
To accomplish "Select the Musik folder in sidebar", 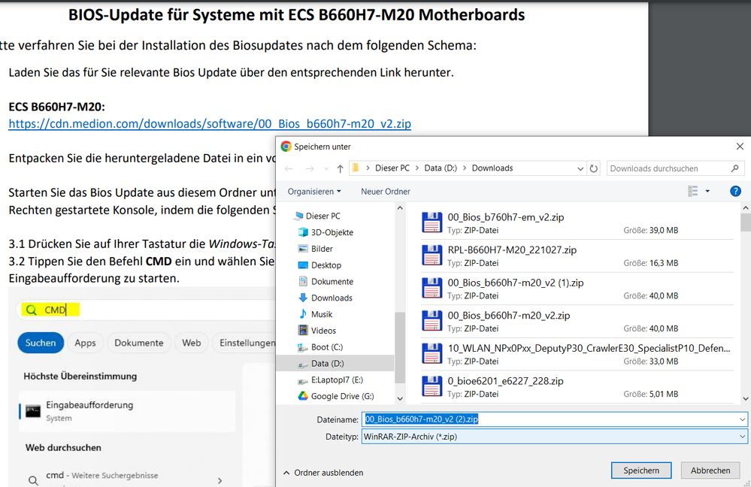I will point(322,314).
